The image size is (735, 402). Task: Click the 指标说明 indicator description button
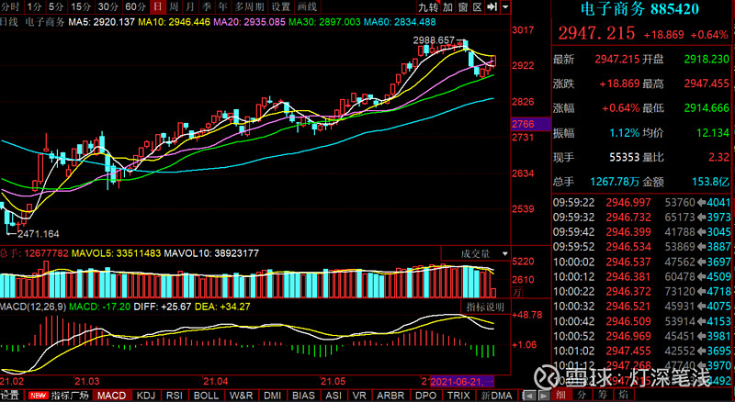(485, 307)
